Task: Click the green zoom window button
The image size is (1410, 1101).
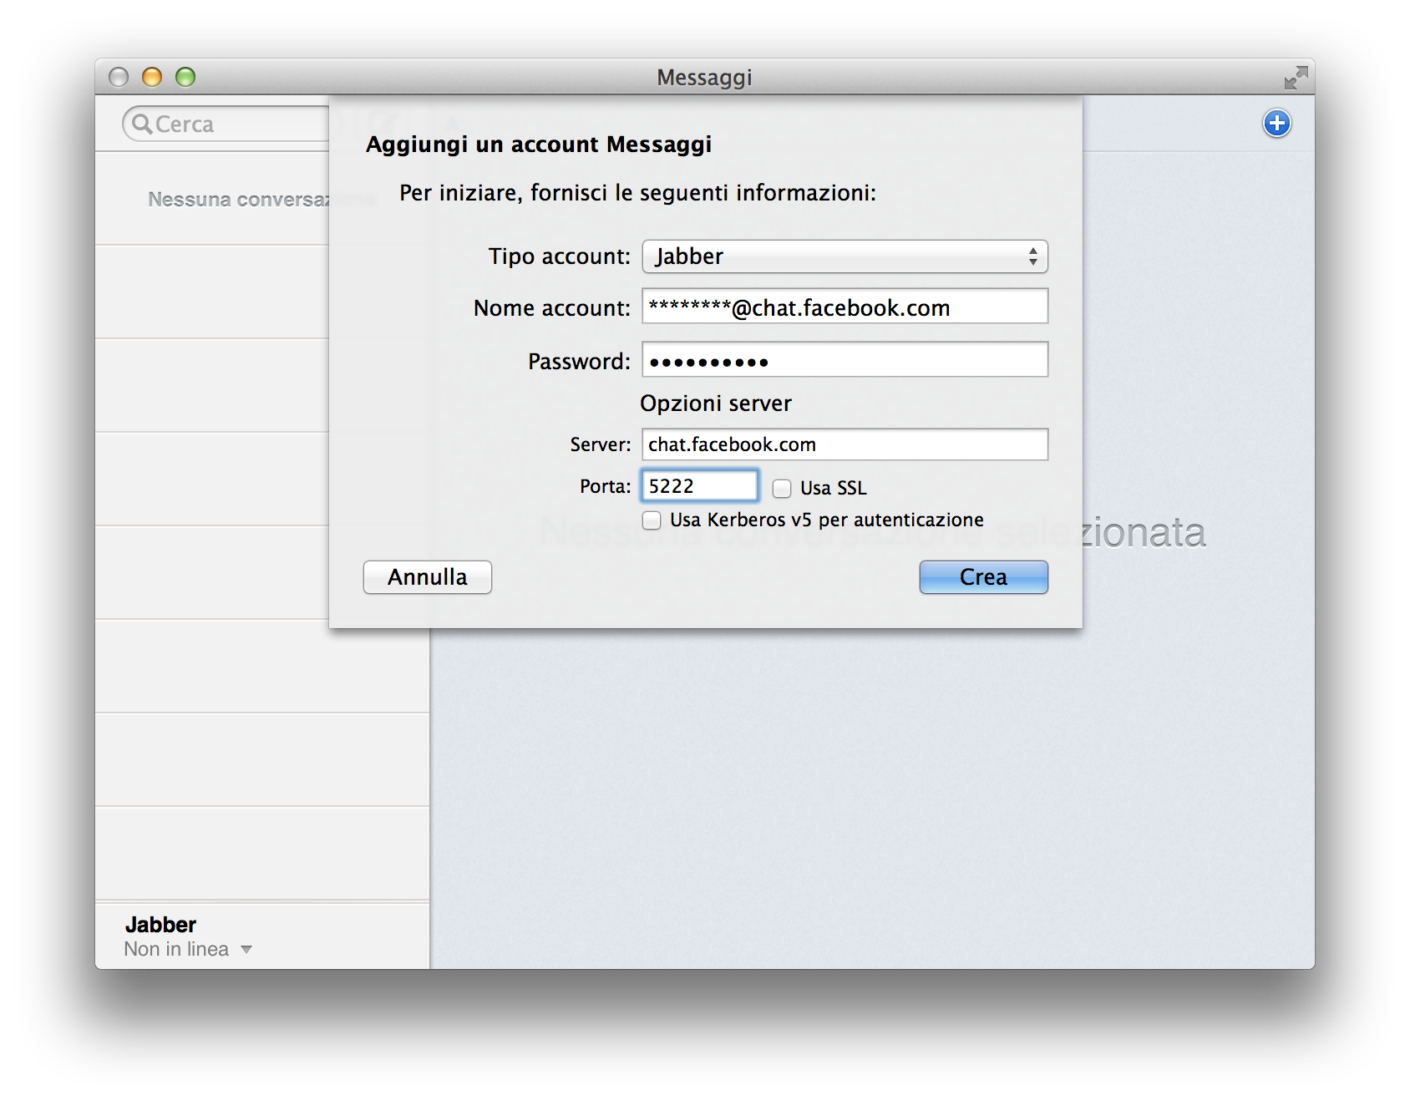Action: [185, 77]
